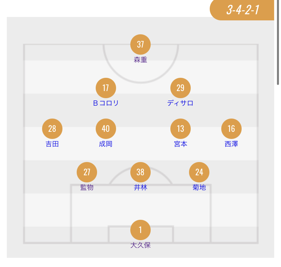Click the number 40 player badge
Screen dimensions: 281x267
pyautogui.click(x=106, y=129)
